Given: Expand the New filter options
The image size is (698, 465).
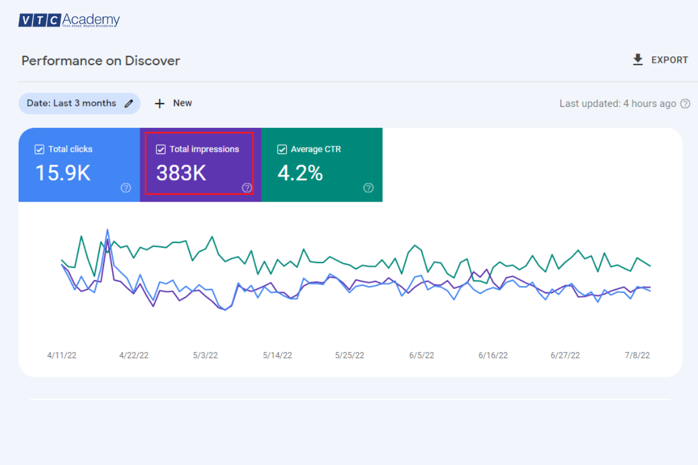Looking at the screenshot, I should point(173,103).
